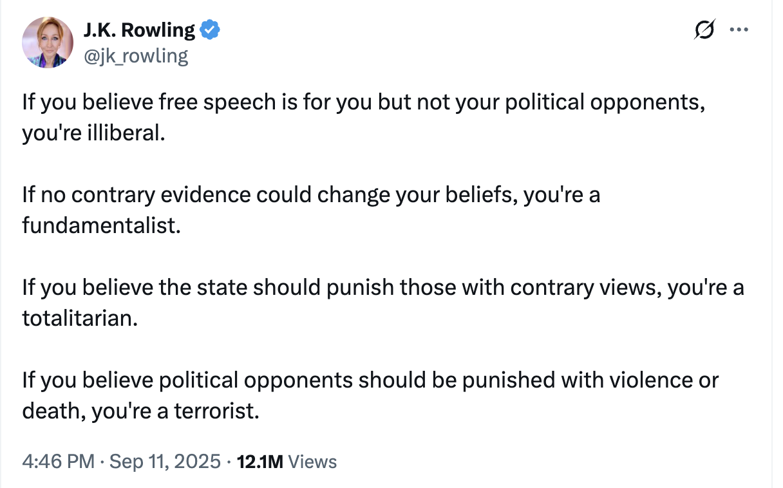Image resolution: width=783 pixels, height=488 pixels.
Task: Click the Sep 11, 2025 date
Action: tap(165, 461)
